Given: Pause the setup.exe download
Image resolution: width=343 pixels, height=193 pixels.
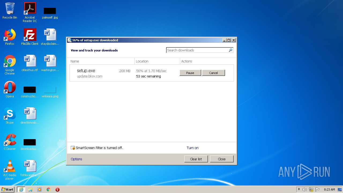Looking at the screenshot, I should [x=190, y=73].
